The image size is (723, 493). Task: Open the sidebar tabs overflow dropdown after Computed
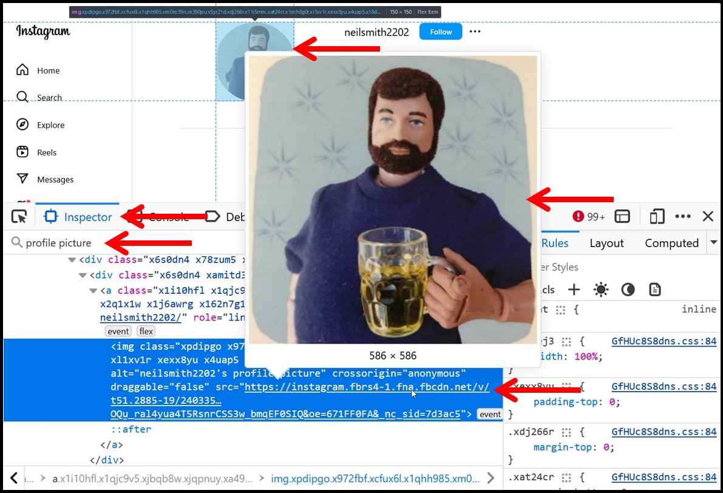pyautogui.click(x=713, y=243)
